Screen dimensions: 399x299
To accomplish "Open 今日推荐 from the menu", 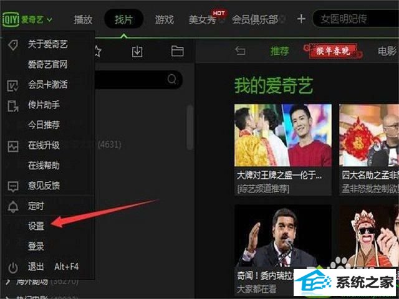I will pyautogui.click(x=44, y=125).
